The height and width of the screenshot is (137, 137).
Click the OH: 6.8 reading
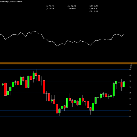coord(93,8)
